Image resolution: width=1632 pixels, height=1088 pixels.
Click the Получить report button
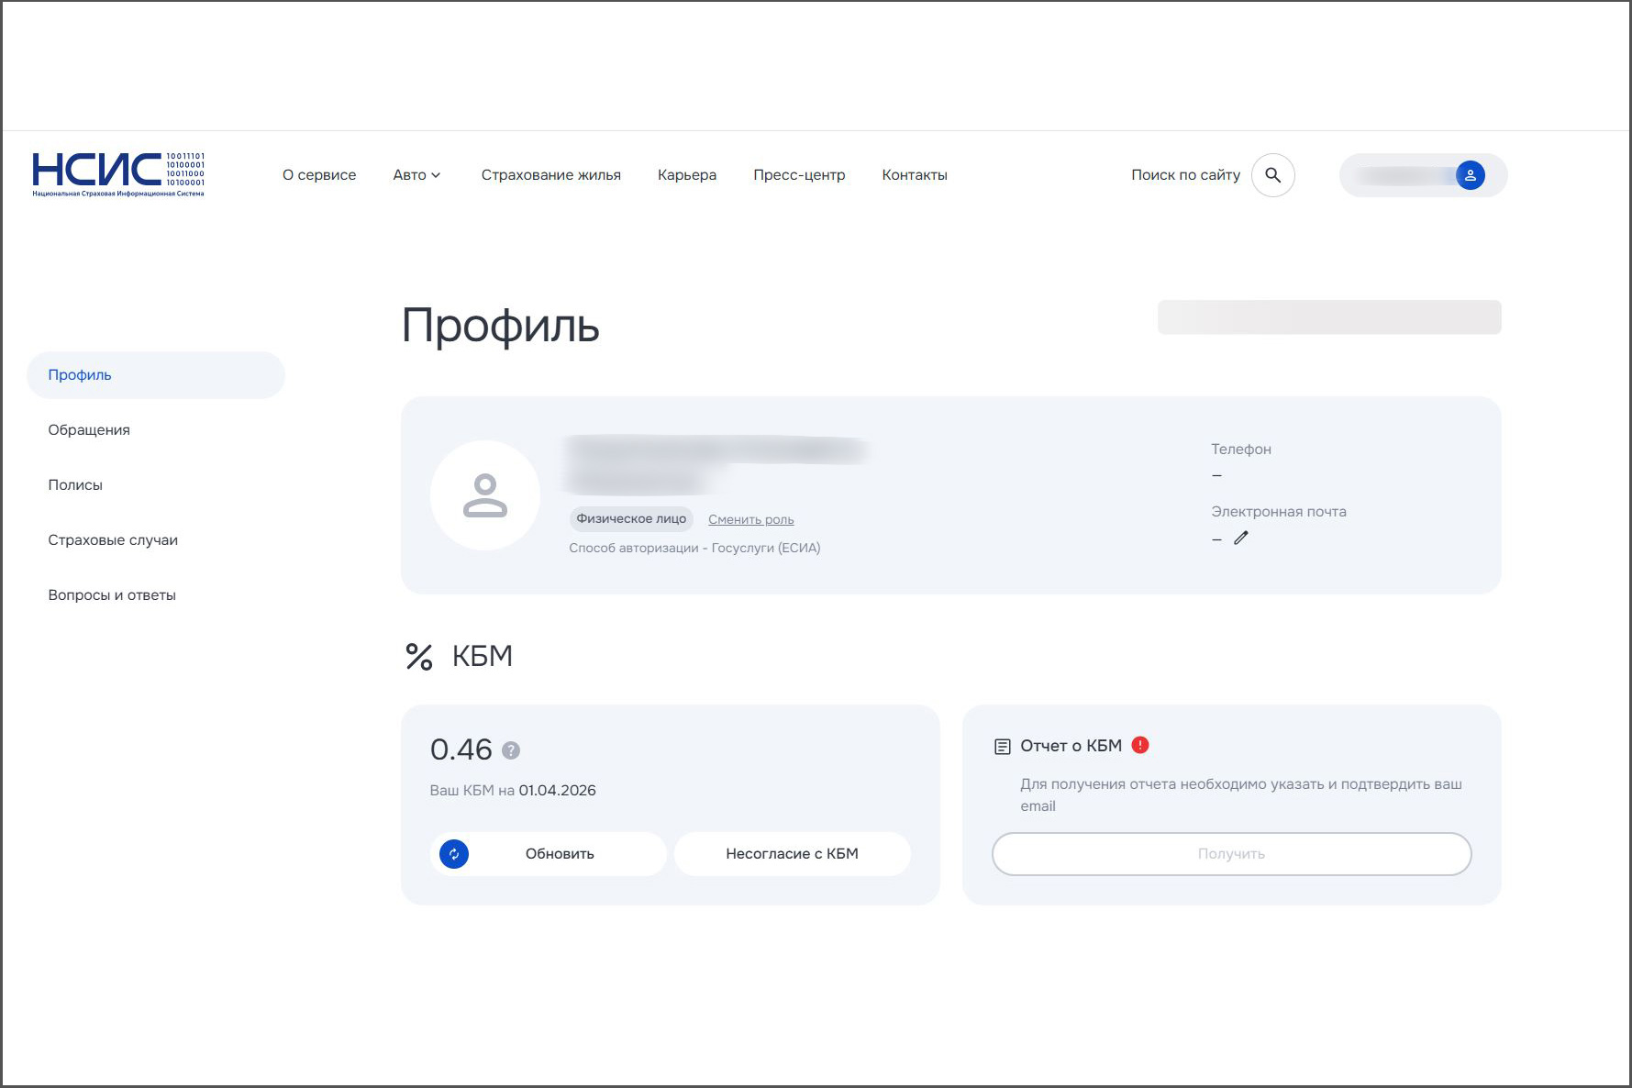pyautogui.click(x=1231, y=854)
